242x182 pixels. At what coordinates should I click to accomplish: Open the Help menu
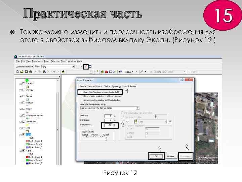click(79, 61)
